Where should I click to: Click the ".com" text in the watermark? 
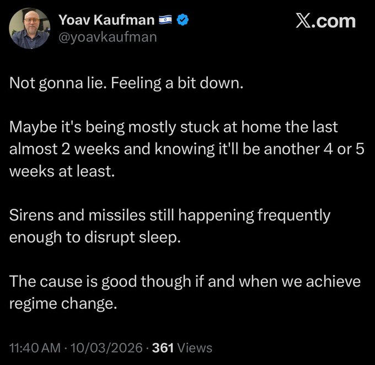(x=332, y=22)
